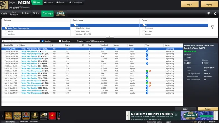Click the trophy icon in top bar

[x=209, y=13]
